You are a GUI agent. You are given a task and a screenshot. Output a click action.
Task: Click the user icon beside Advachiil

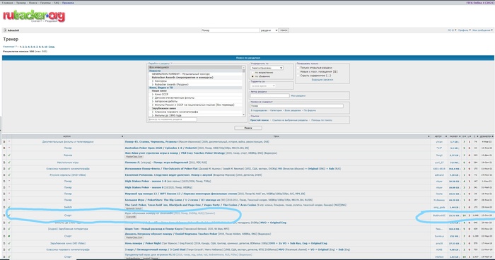click(x=5, y=30)
